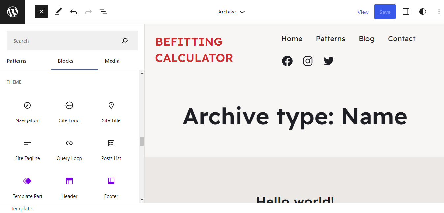Insert the Site Logo block
This screenshot has width=444, height=213.
pos(69,111)
